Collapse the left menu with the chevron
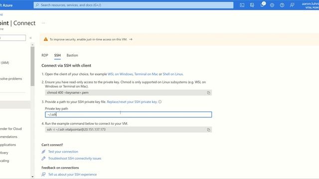The image size is (319, 179). (x=31, y=38)
